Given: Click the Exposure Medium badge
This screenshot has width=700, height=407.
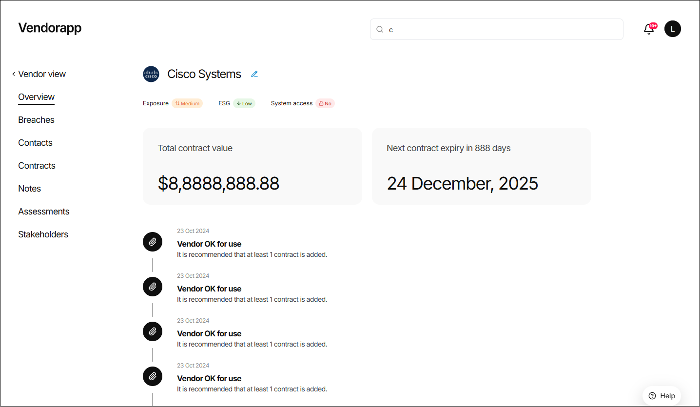Looking at the screenshot, I should (187, 103).
